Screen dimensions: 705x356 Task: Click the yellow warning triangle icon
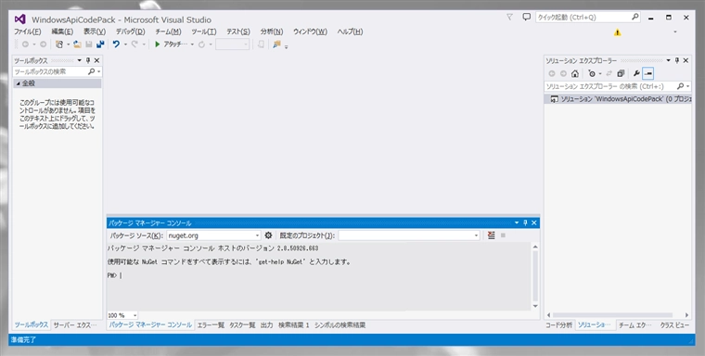(617, 32)
